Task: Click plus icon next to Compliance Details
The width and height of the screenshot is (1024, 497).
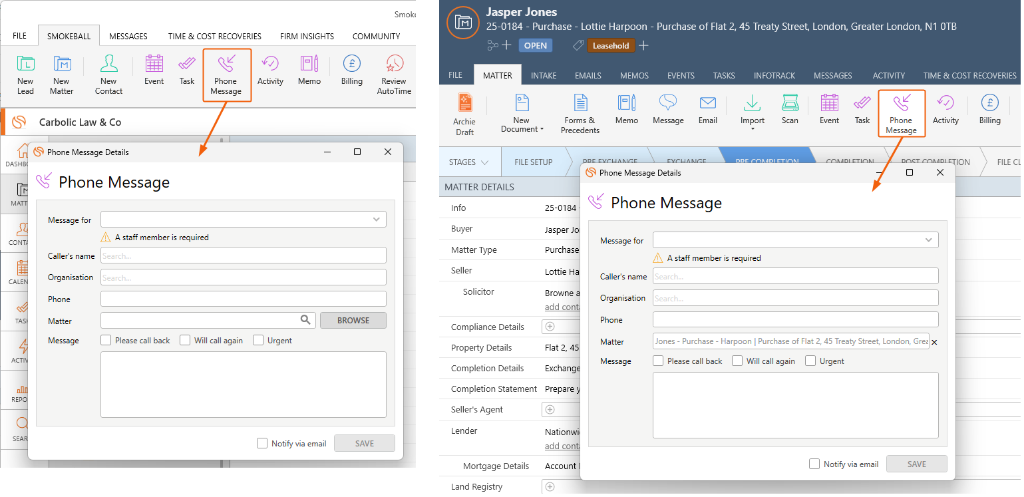Action: (x=550, y=327)
